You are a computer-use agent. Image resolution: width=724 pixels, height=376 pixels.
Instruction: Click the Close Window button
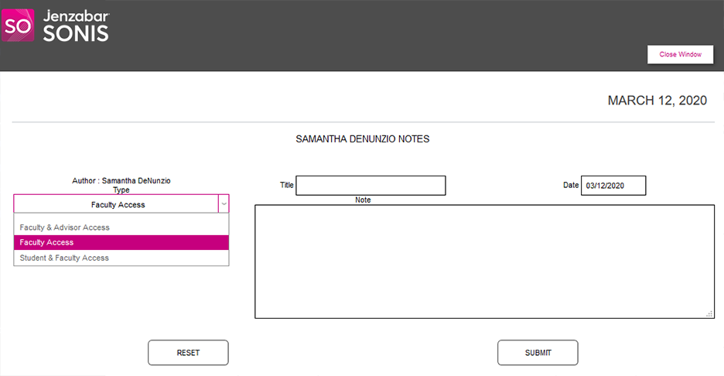click(x=680, y=55)
